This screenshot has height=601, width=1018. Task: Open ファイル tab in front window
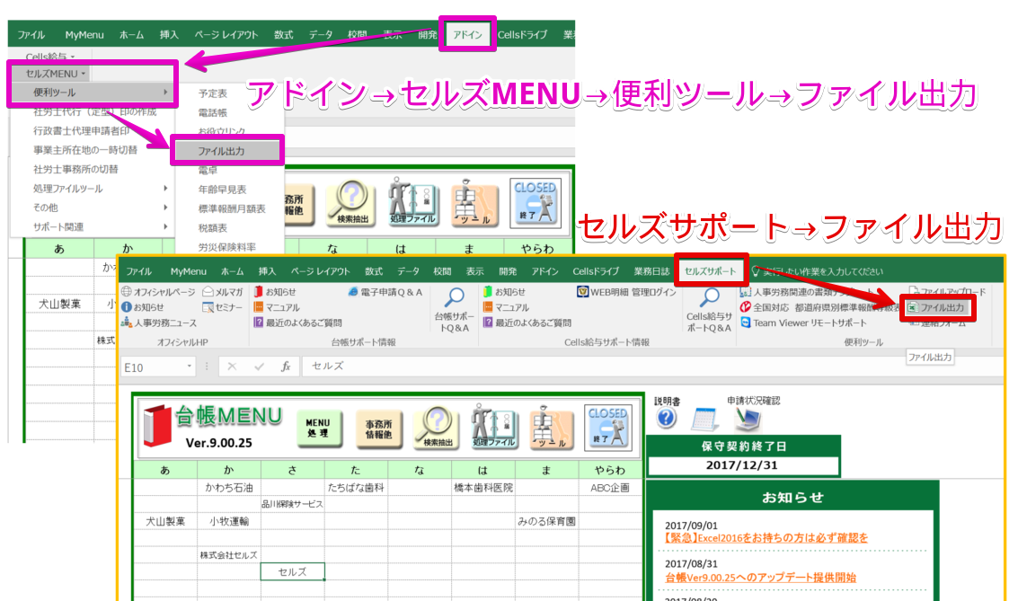(138, 271)
